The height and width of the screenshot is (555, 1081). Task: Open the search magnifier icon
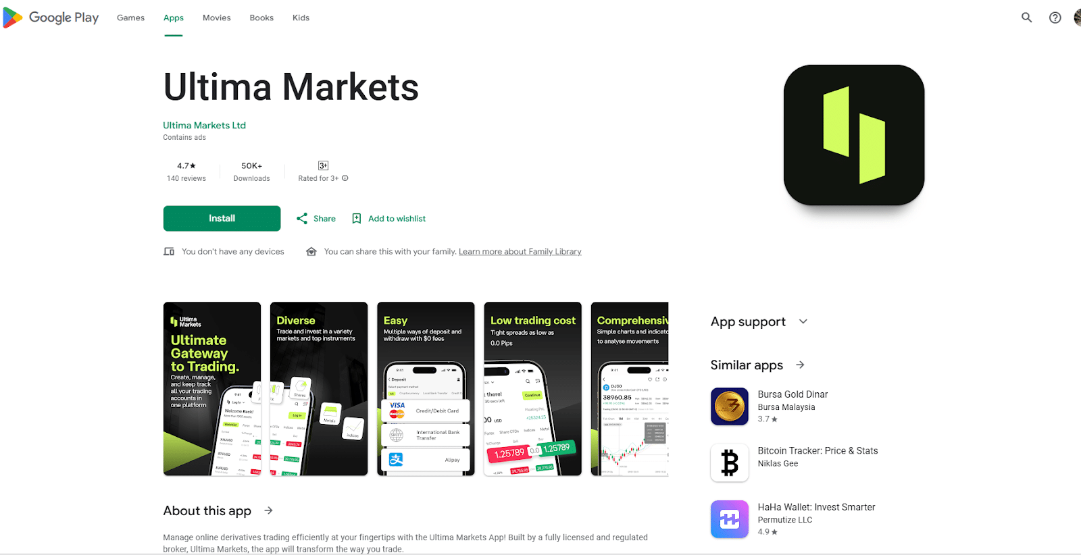click(x=1026, y=18)
